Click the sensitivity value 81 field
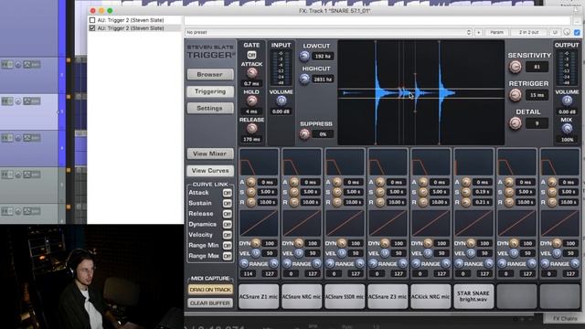 (x=537, y=67)
